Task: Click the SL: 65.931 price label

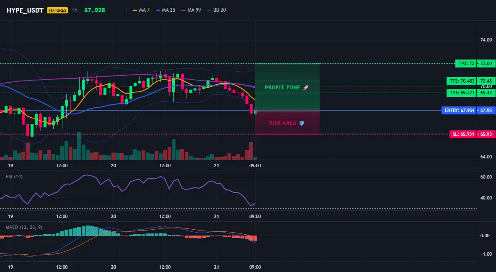Action: point(463,134)
